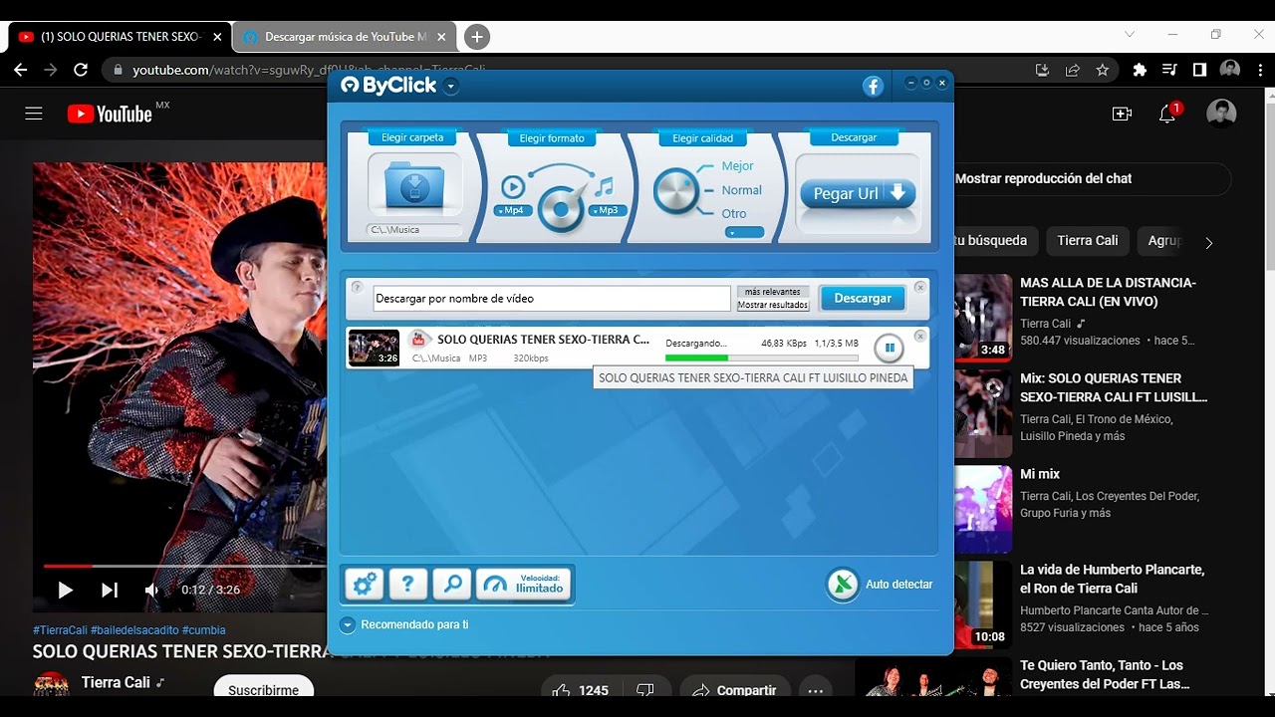Choose download folder with the blue folder icon

(x=414, y=184)
